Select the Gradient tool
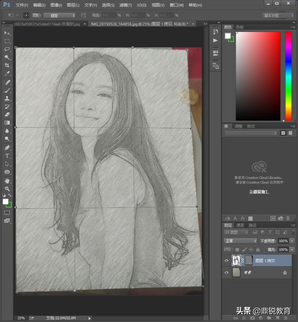 tap(7, 123)
